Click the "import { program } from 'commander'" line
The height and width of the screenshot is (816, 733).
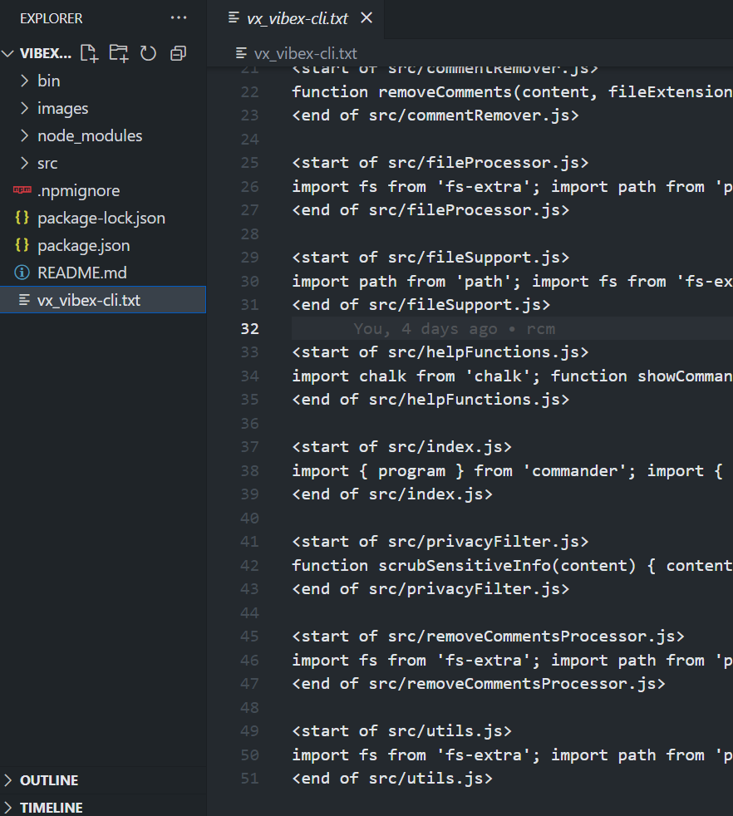click(508, 470)
